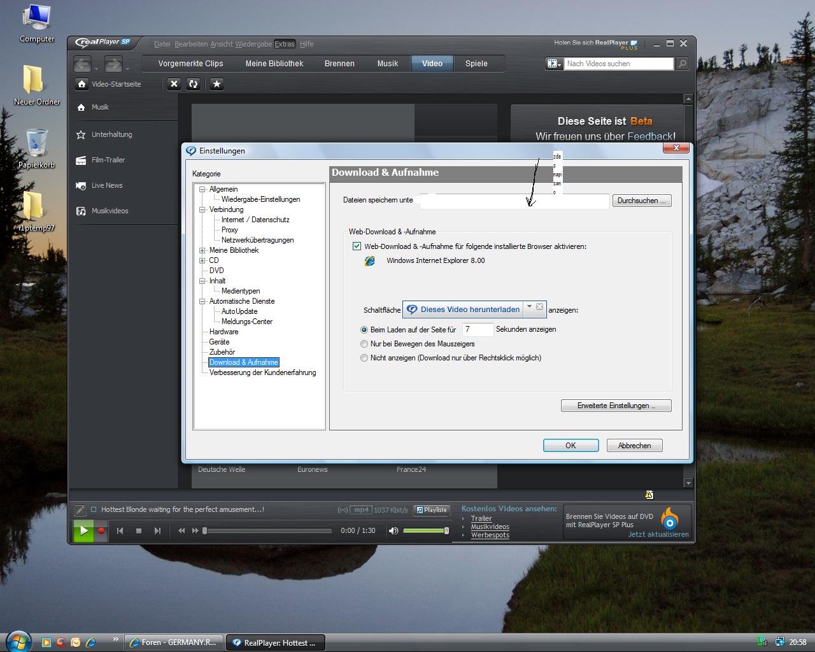Select 'Beim Laden auf der Seite' radio
815x652 pixels.
pos(364,330)
